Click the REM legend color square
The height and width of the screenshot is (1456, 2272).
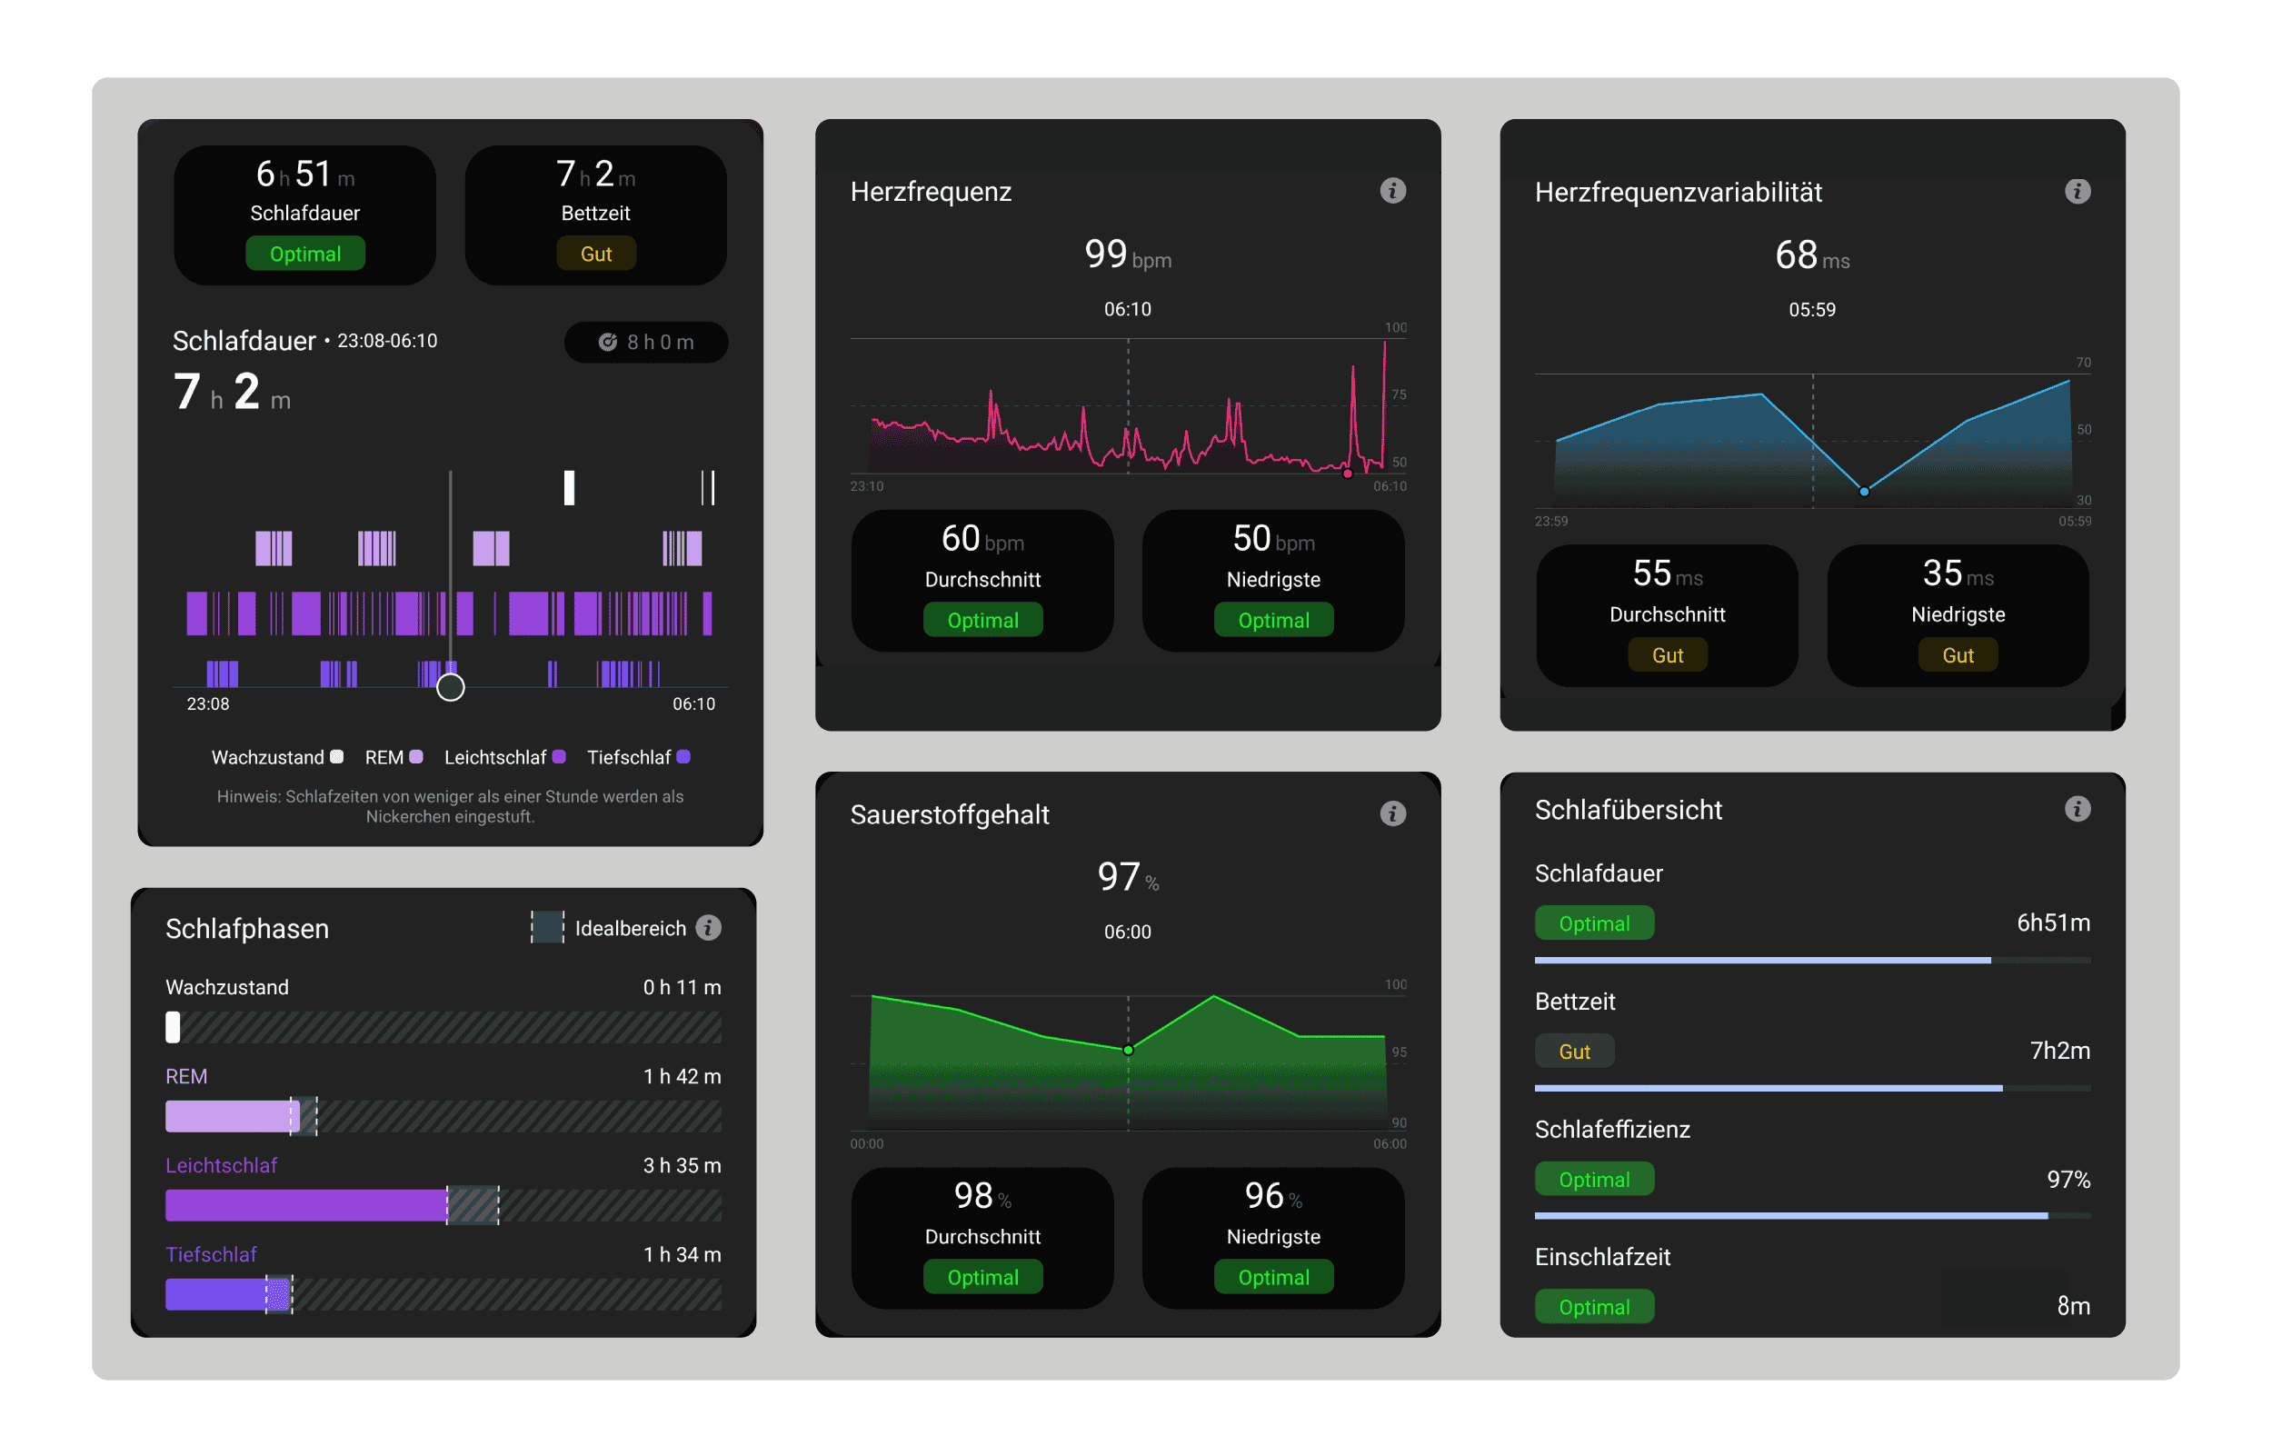coord(416,756)
